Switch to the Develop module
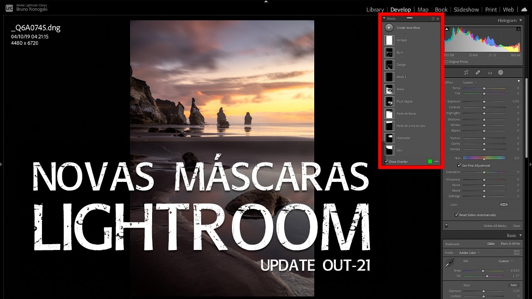Screen dimensions: 532x299 401,10
